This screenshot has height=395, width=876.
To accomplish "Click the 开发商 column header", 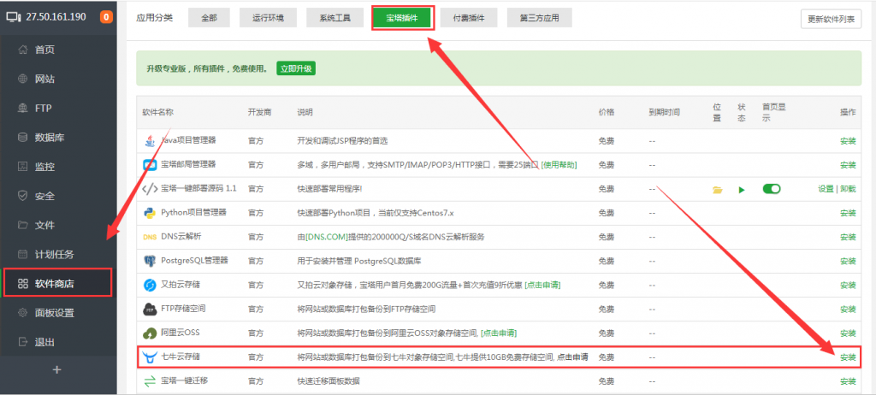I will point(260,112).
